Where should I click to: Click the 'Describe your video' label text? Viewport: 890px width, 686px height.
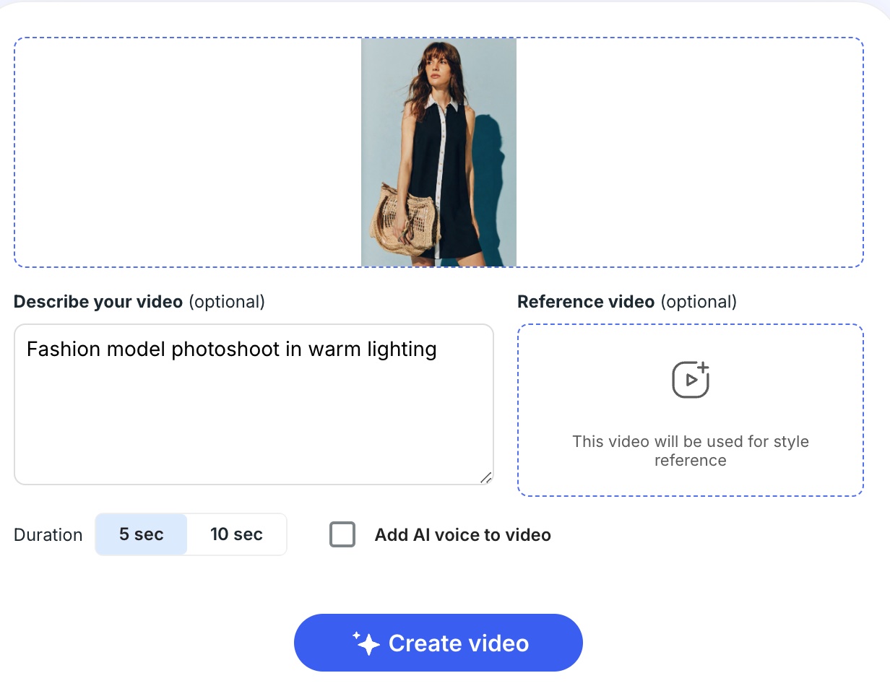tap(98, 302)
